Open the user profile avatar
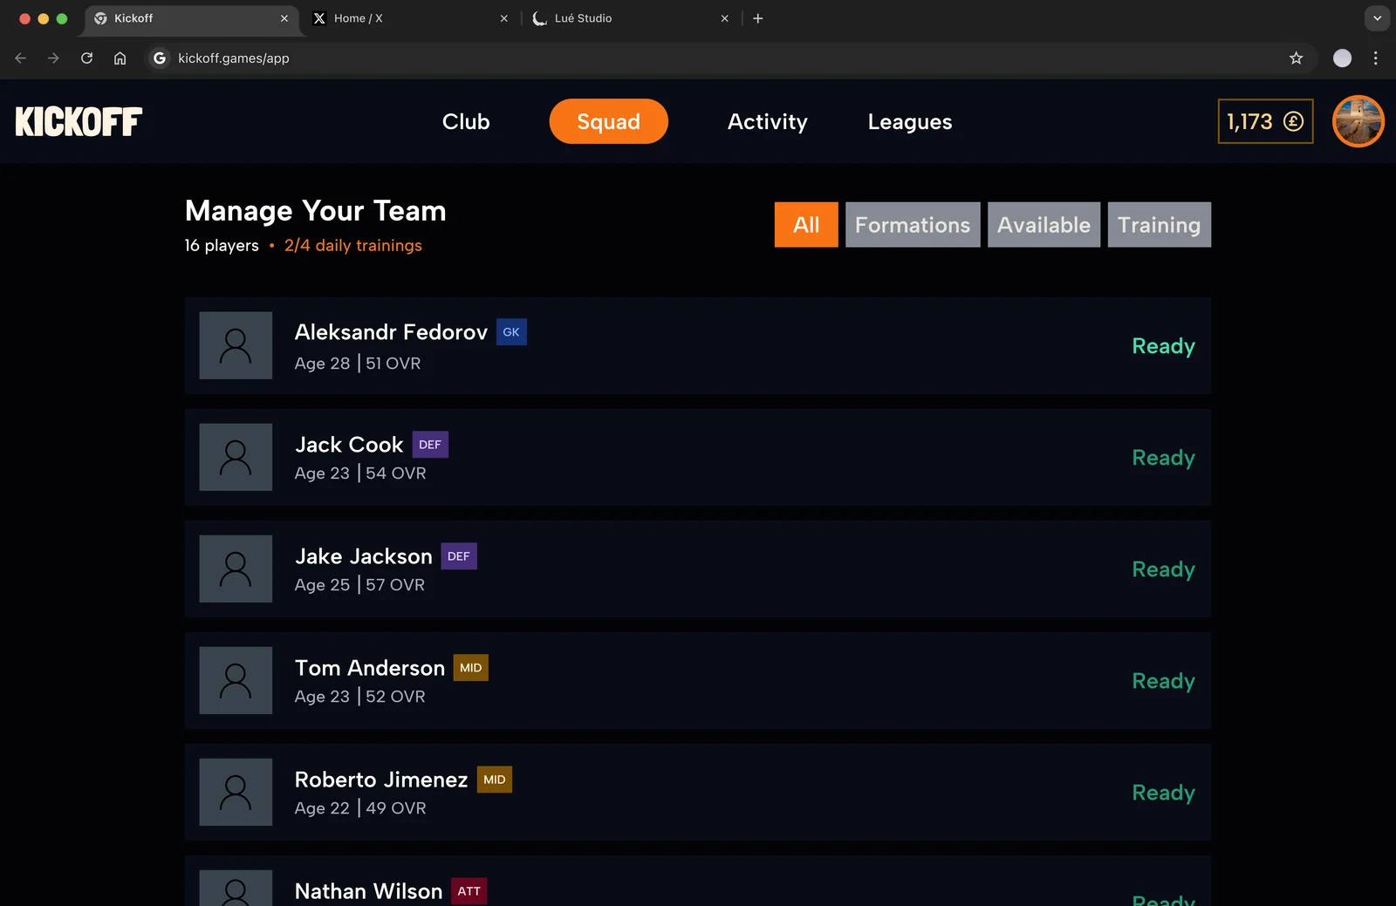The height and width of the screenshot is (906, 1396). coord(1358,121)
